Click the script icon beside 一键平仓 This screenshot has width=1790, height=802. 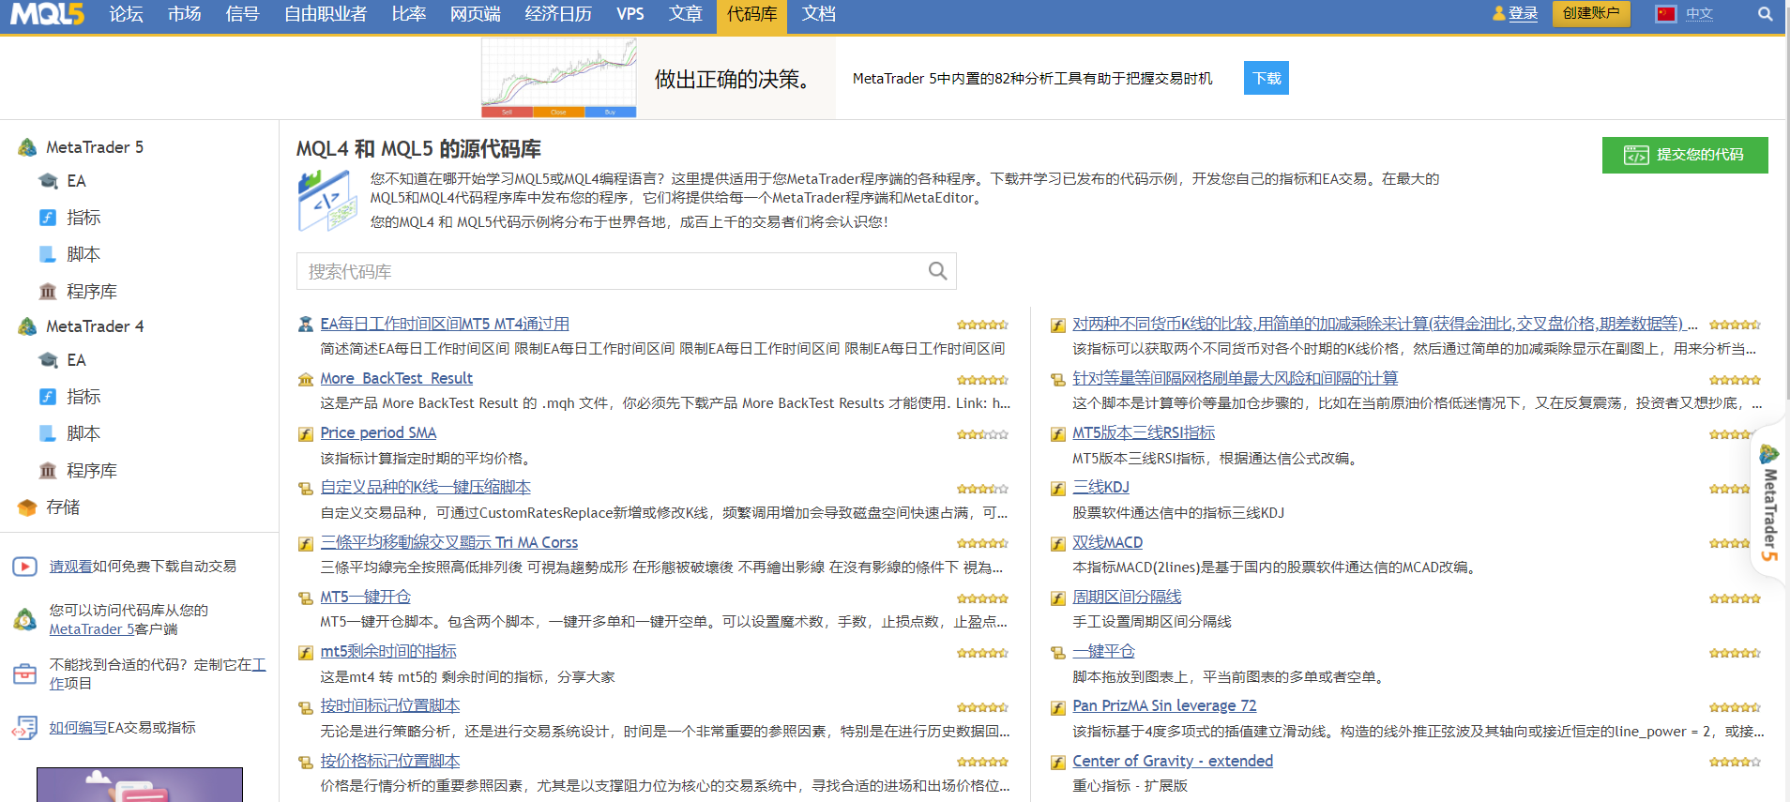[1057, 652]
